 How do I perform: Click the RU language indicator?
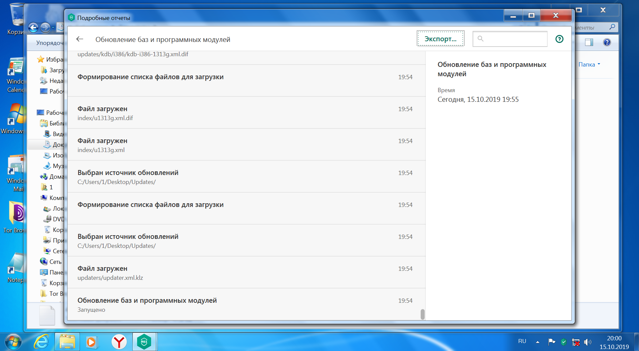pos(522,341)
